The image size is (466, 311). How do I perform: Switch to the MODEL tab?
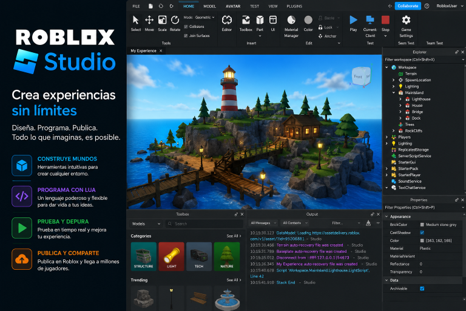(x=209, y=6)
